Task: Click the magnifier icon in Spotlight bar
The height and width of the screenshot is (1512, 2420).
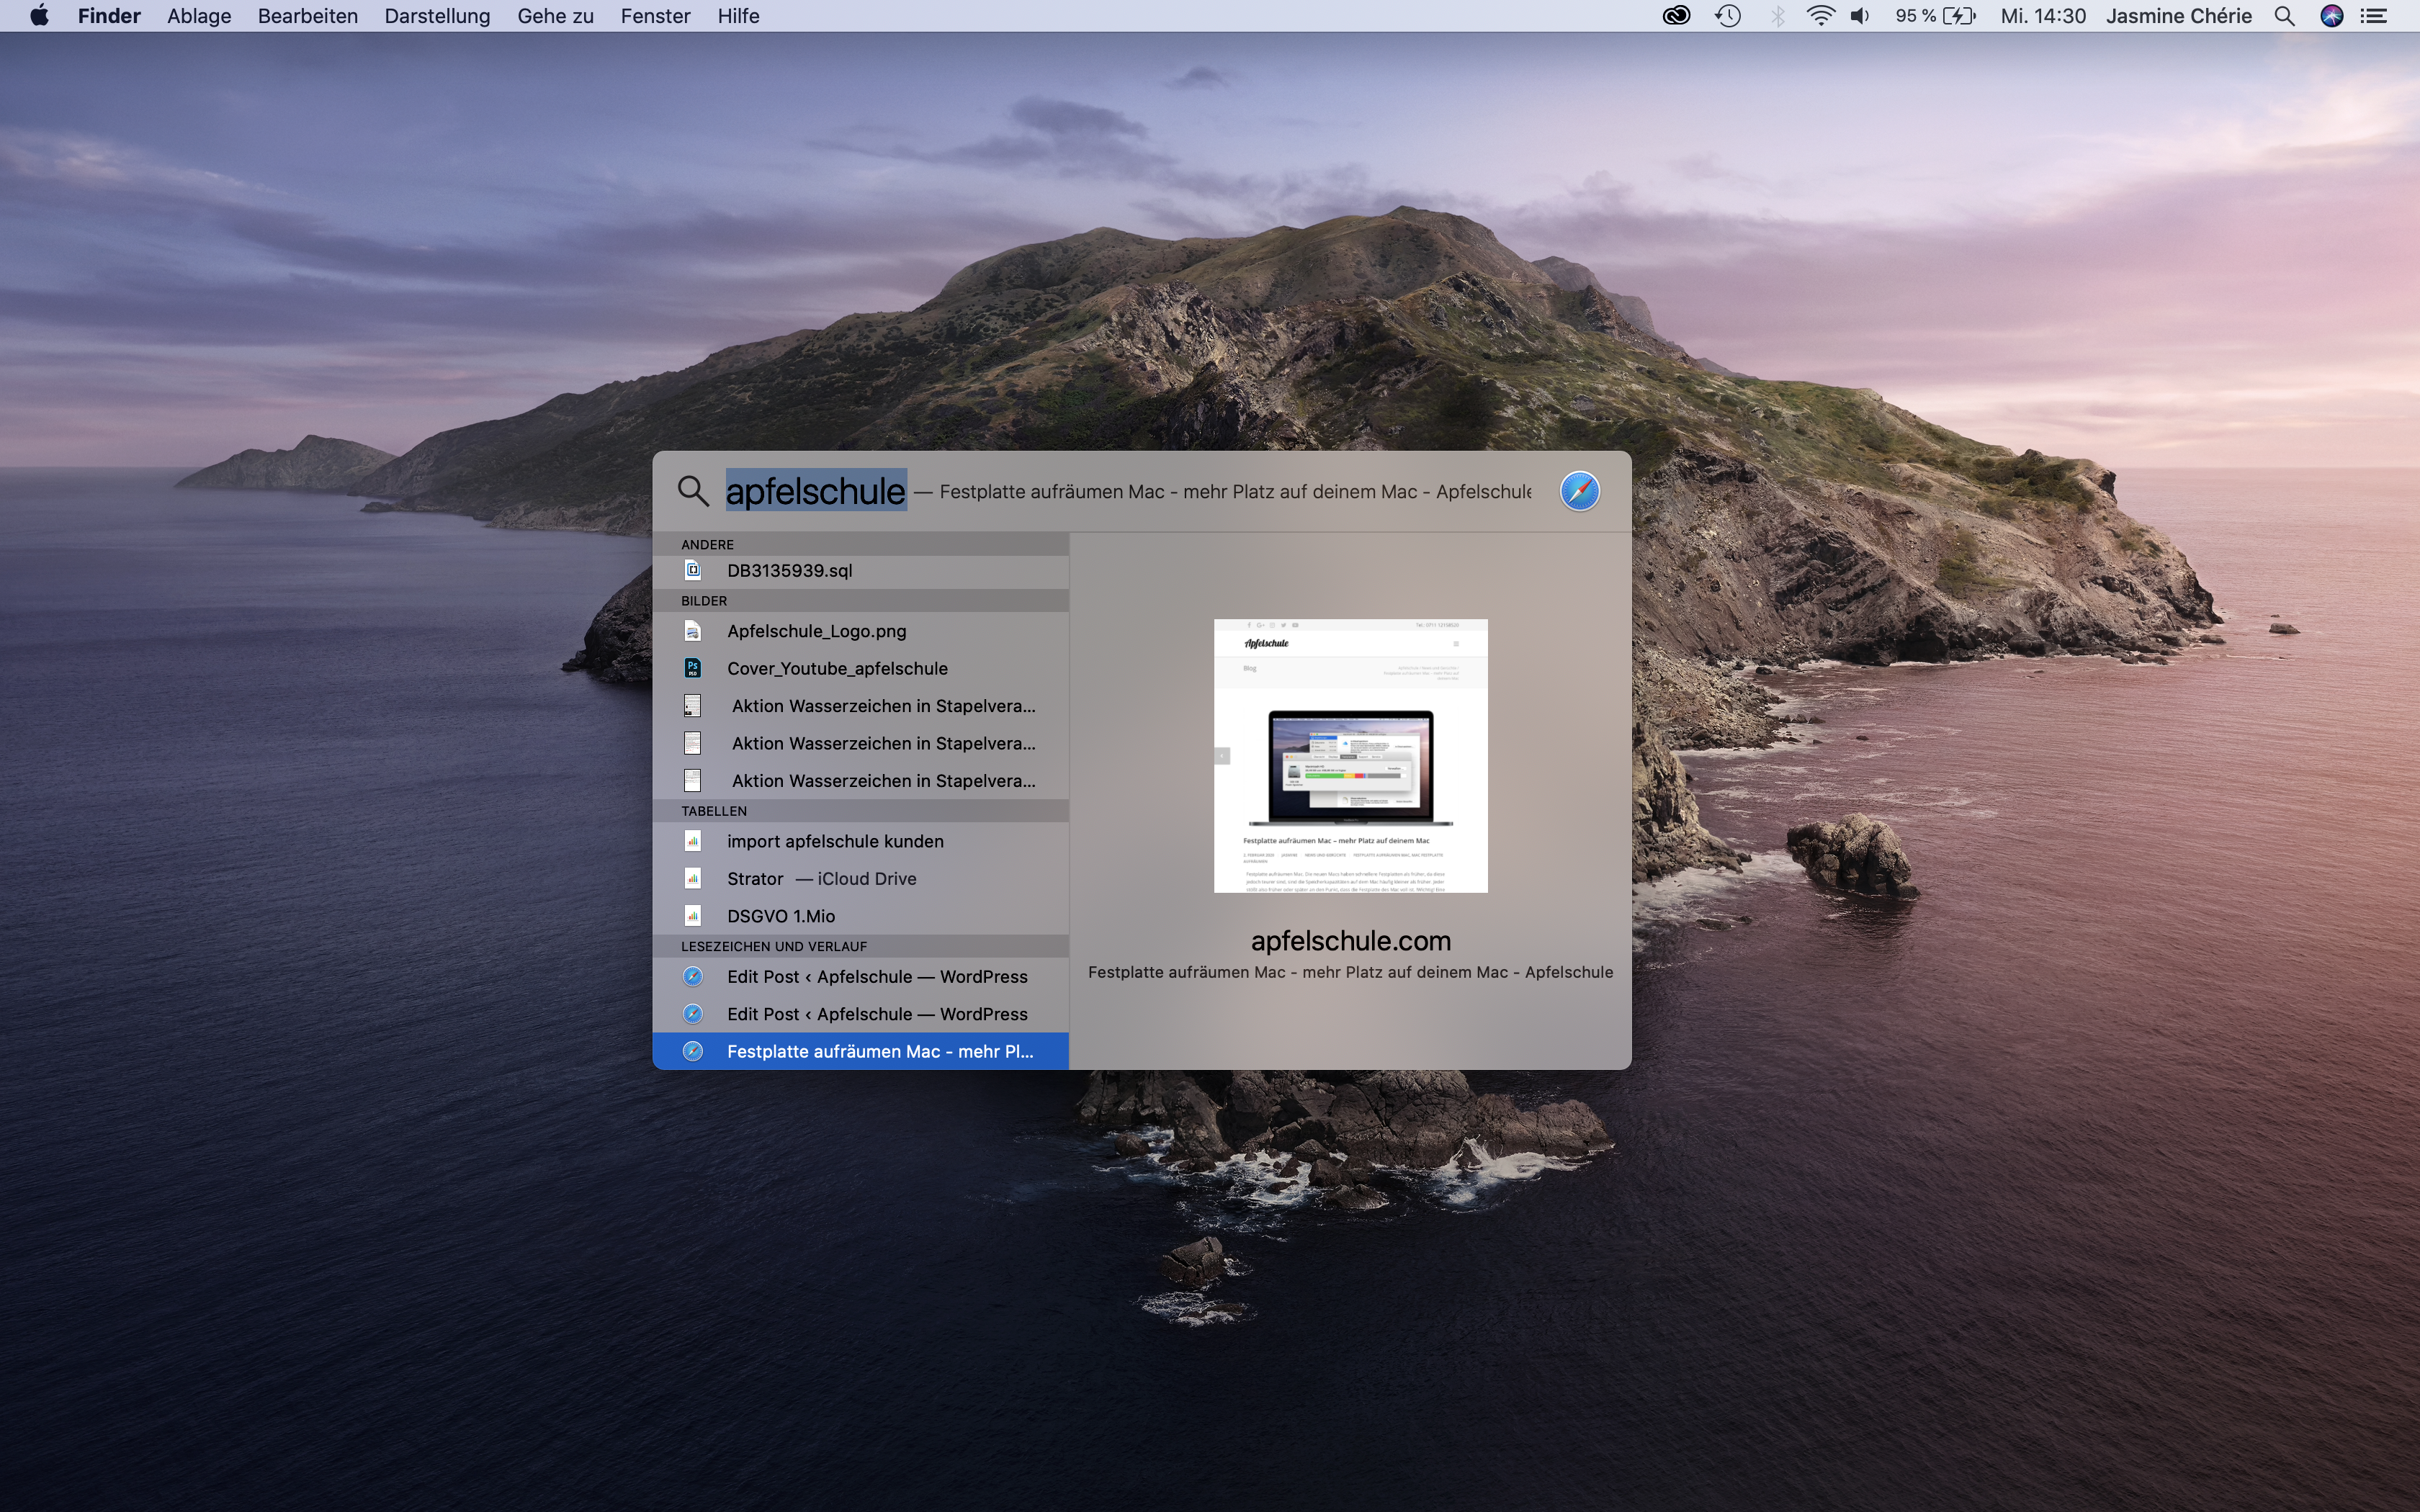Action: 692,490
